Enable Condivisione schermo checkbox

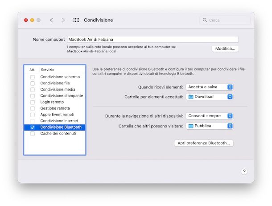pyautogui.click(x=33, y=77)
